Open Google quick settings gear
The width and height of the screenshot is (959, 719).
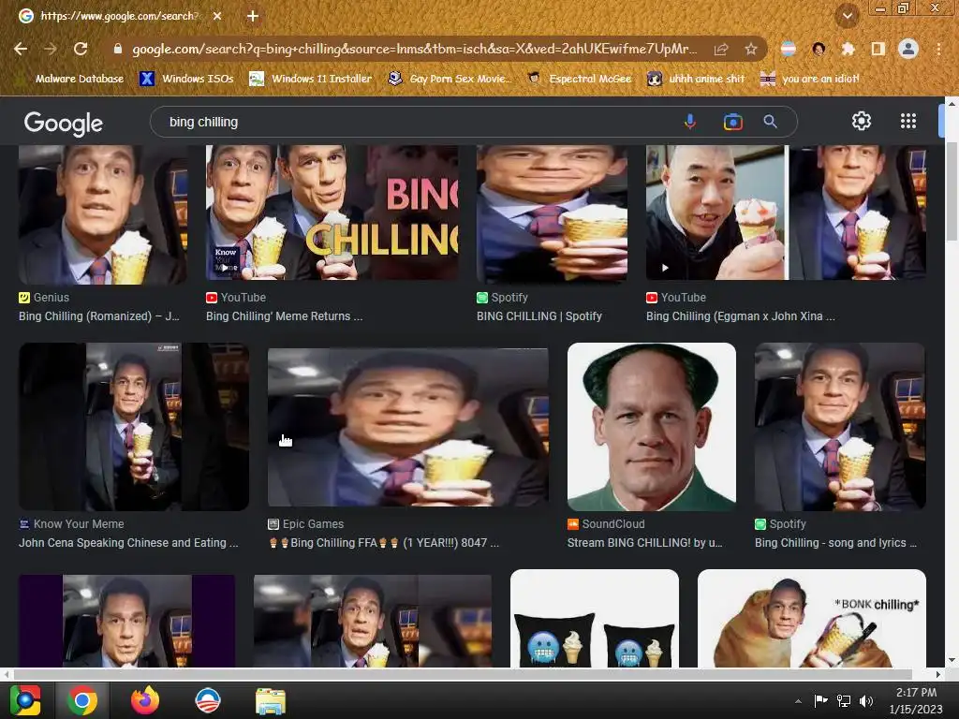coord(862,121)
